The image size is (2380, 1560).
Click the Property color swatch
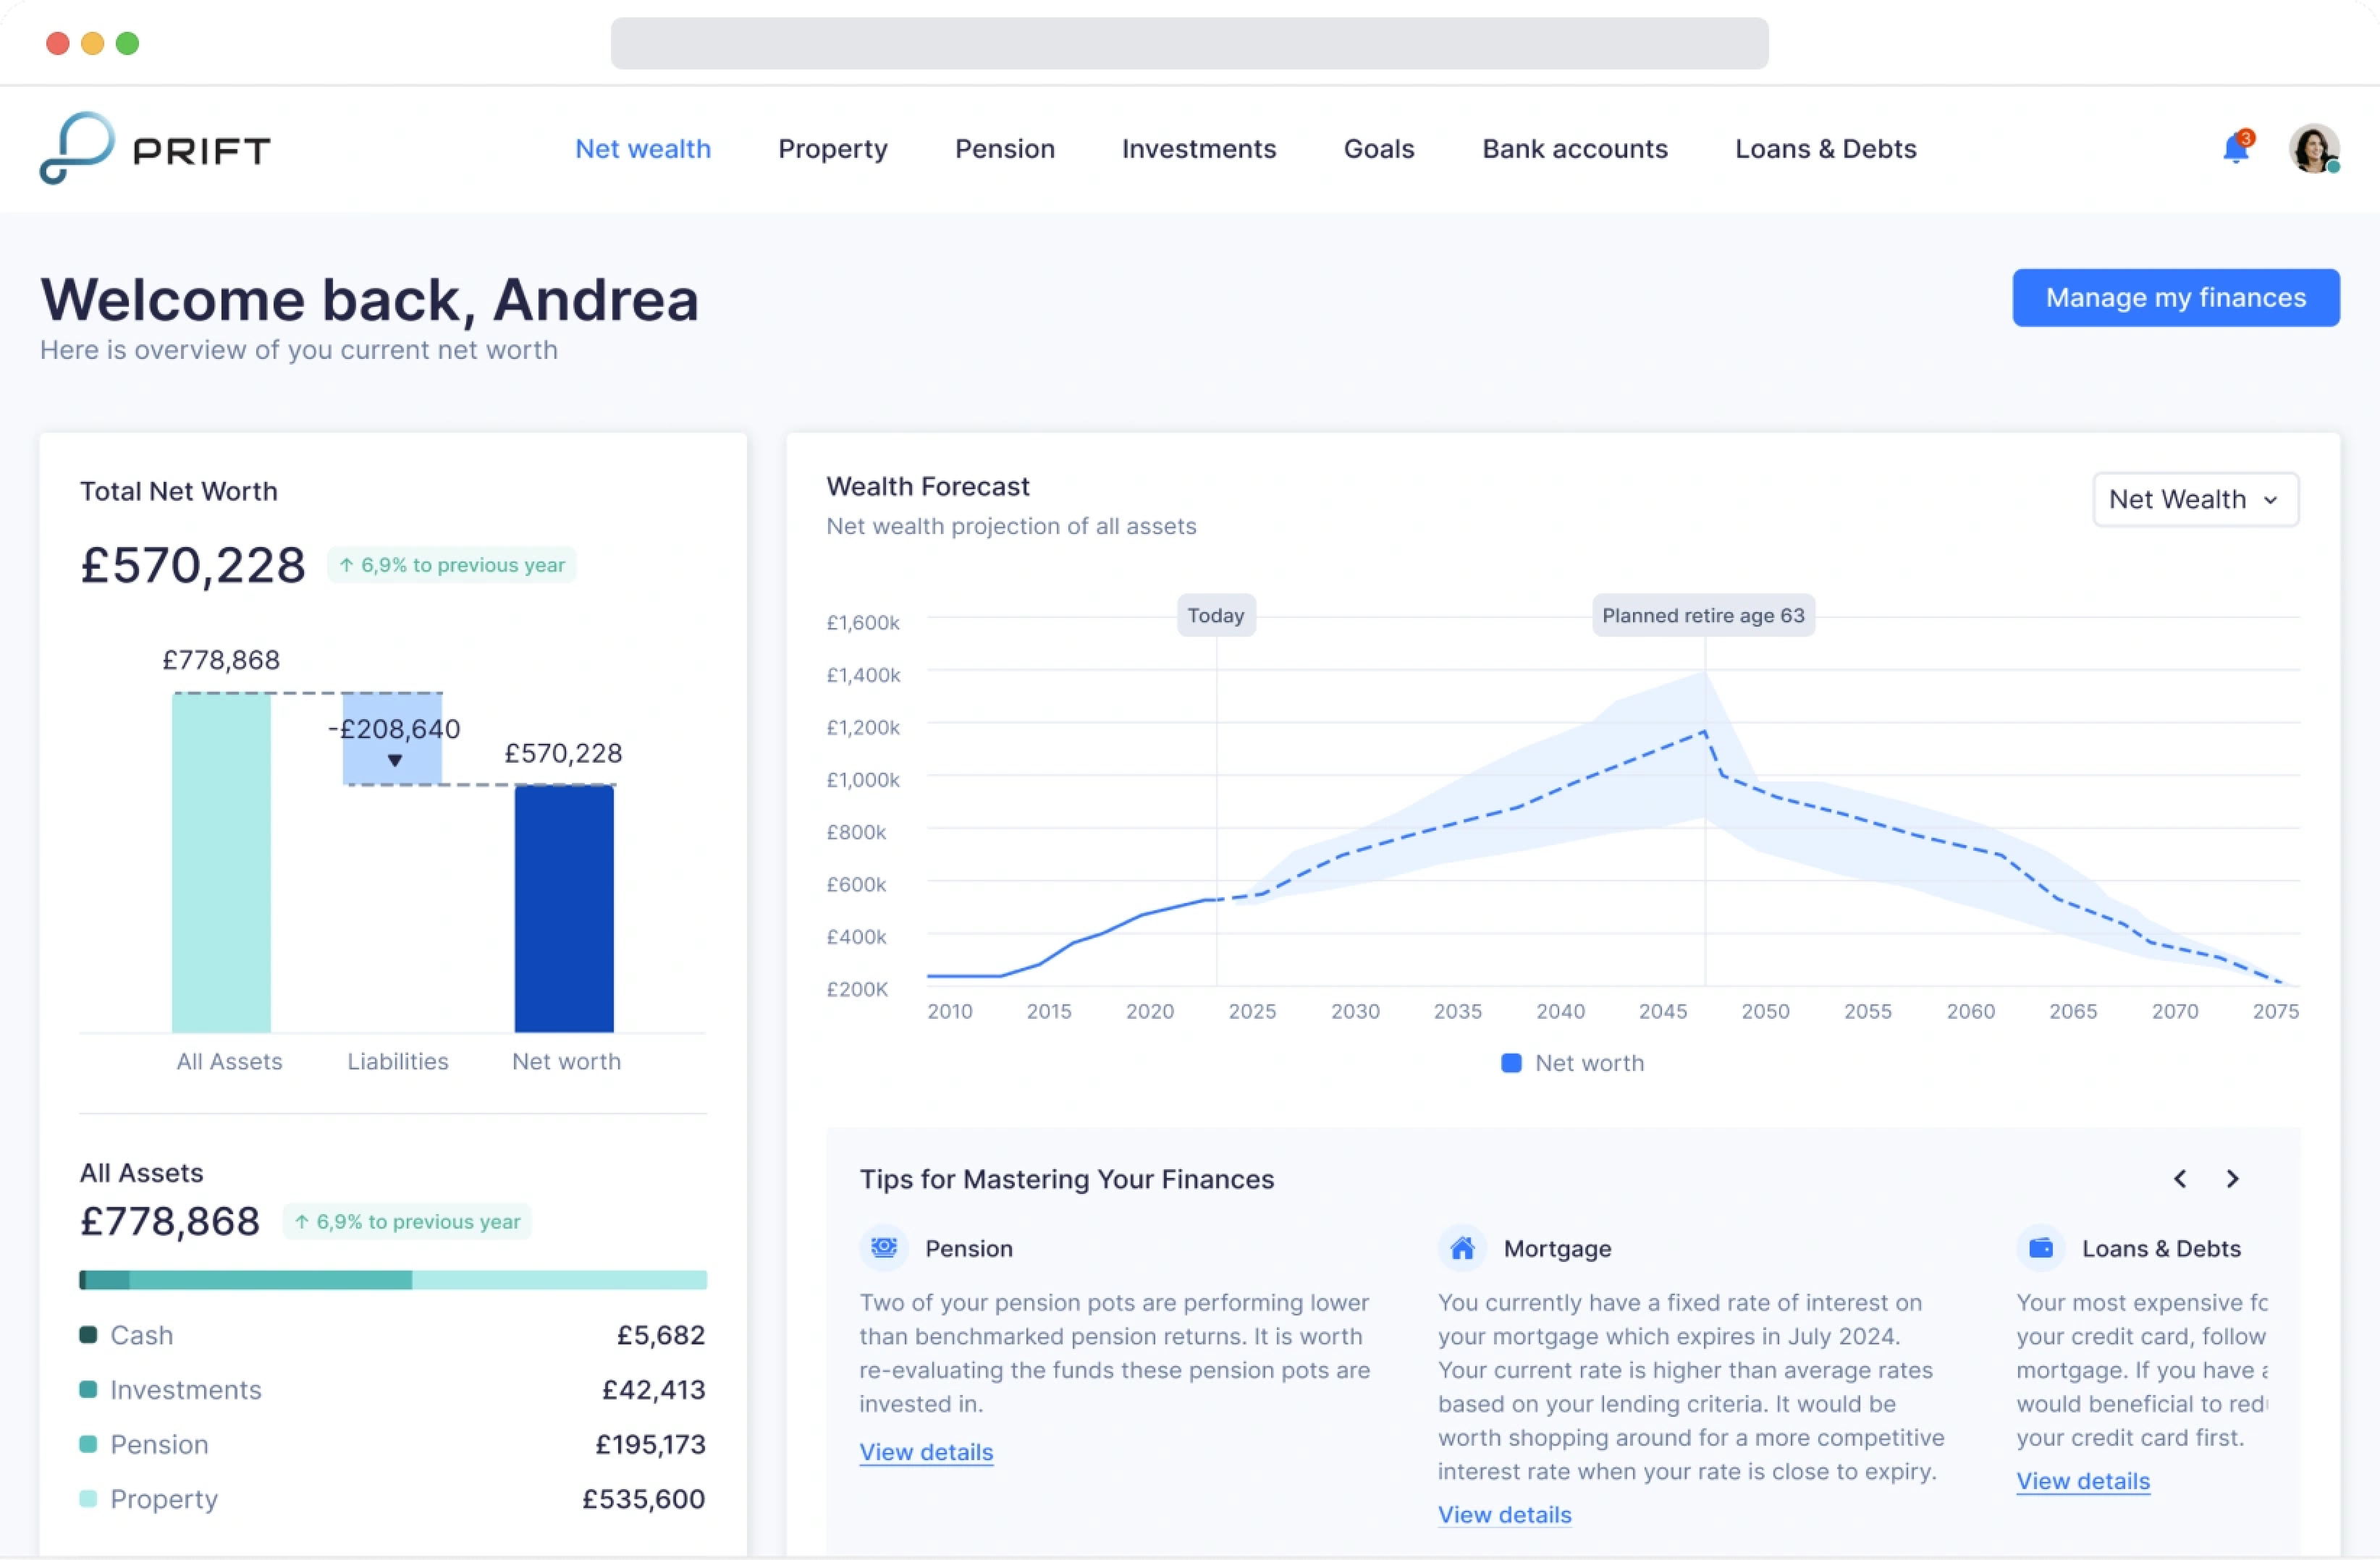[x=88, y=1499]
